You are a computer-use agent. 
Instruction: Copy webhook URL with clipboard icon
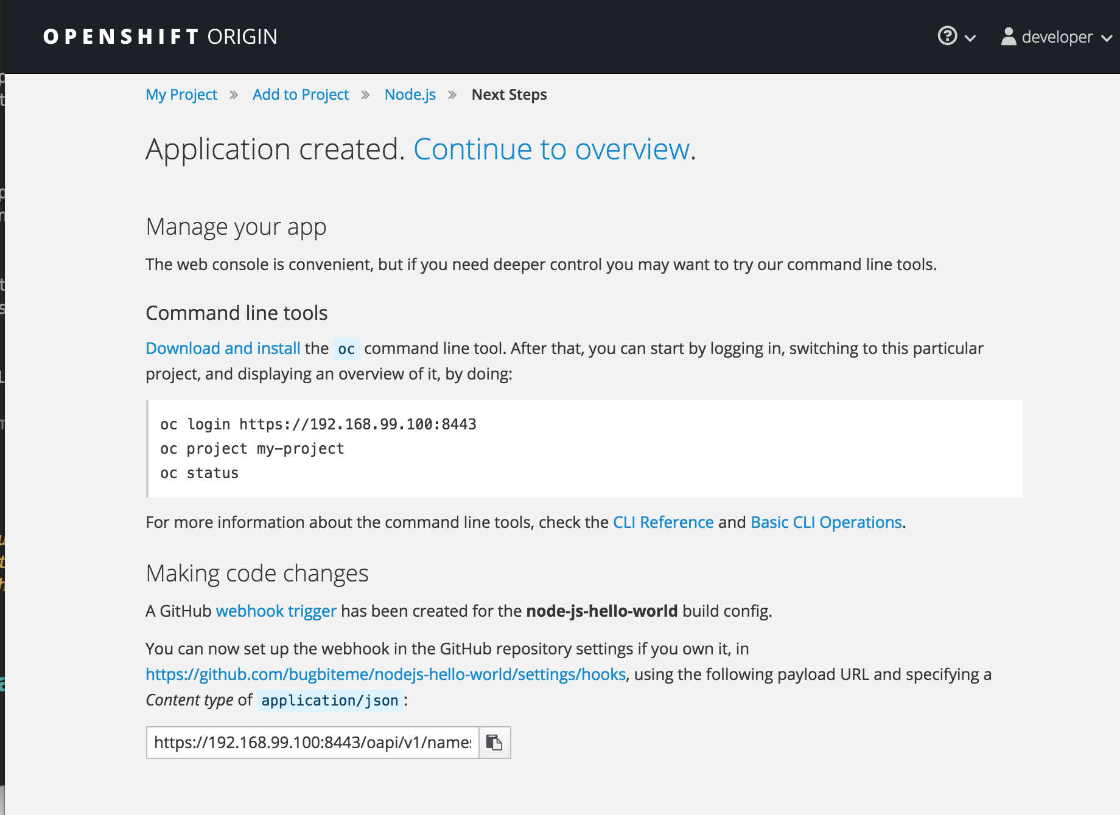(x=494, y=743)
